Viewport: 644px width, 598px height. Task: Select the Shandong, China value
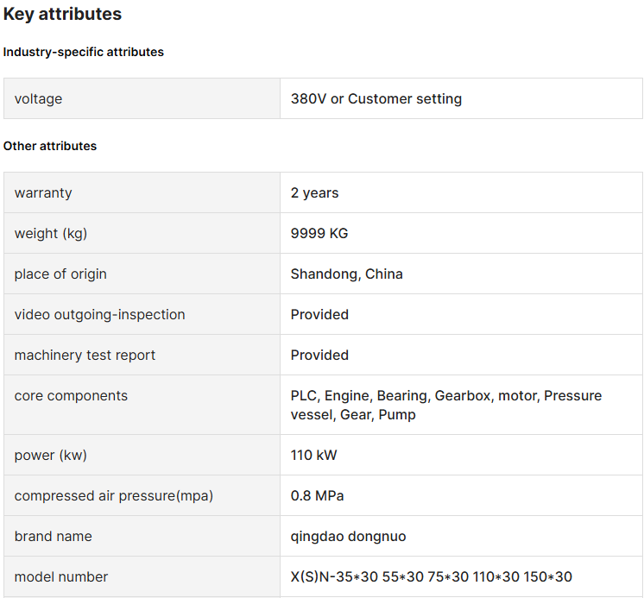pyautogui.click(x=347, y=274)
